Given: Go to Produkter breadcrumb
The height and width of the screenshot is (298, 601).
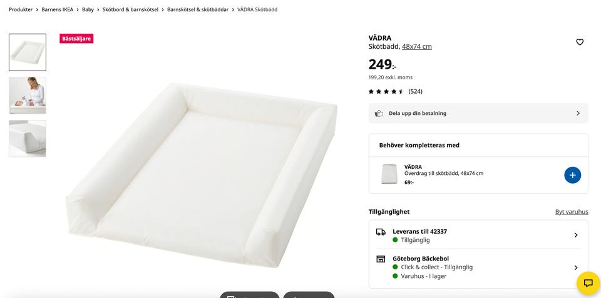Looking at the screenshot, I should pyautogui.click(x=21, y=10).
